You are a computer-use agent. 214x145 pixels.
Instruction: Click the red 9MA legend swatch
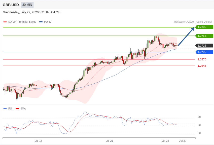point(17,109)
